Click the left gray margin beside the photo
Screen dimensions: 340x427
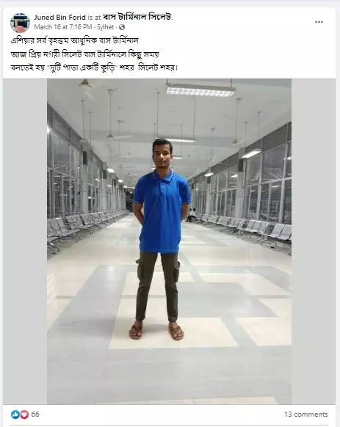pyautogui.click(x=25, y=241)
